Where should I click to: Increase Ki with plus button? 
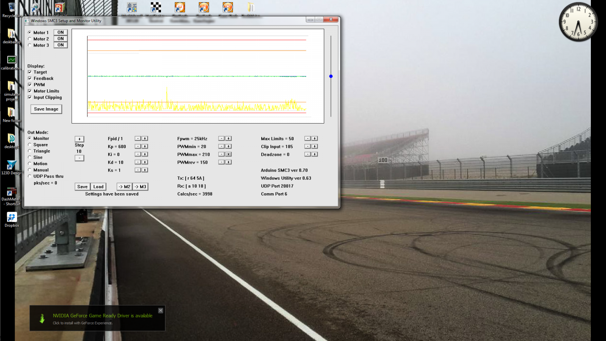pyautogui.click(x=145, y=154)
